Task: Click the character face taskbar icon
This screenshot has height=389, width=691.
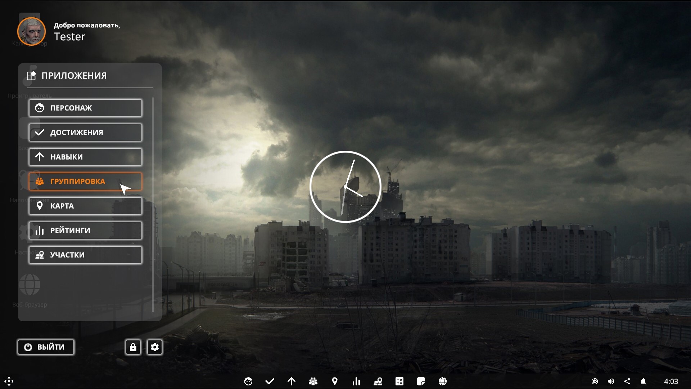Action: (248, 381)
